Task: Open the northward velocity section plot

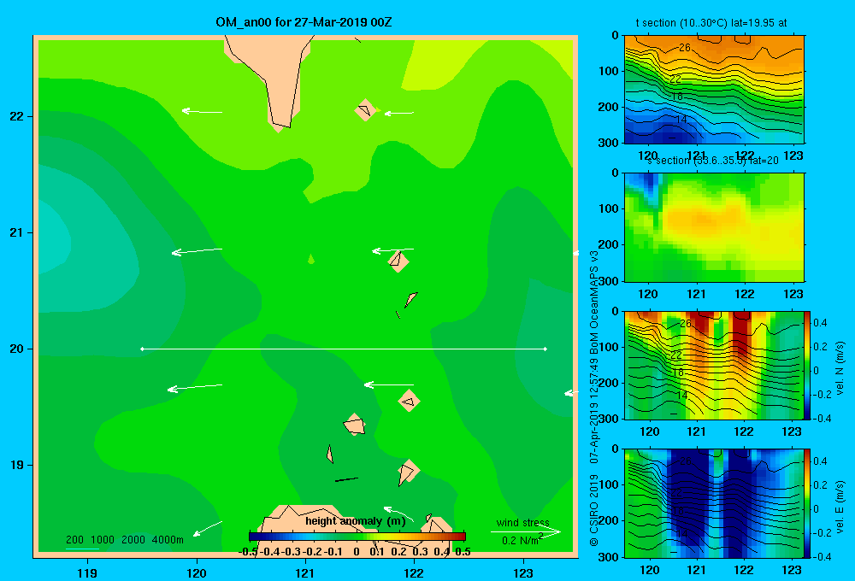Action: tap(714, 365)
